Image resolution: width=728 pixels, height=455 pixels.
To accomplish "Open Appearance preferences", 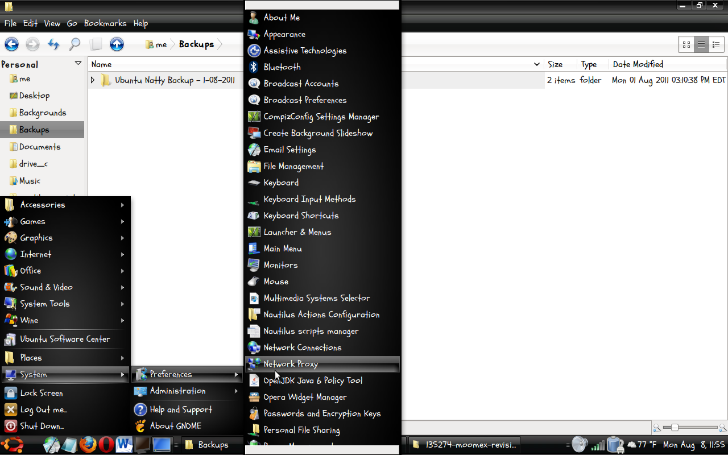I will tap(322, 34).
